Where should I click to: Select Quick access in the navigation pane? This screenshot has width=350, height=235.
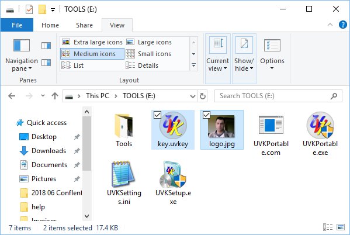[41, 123]
